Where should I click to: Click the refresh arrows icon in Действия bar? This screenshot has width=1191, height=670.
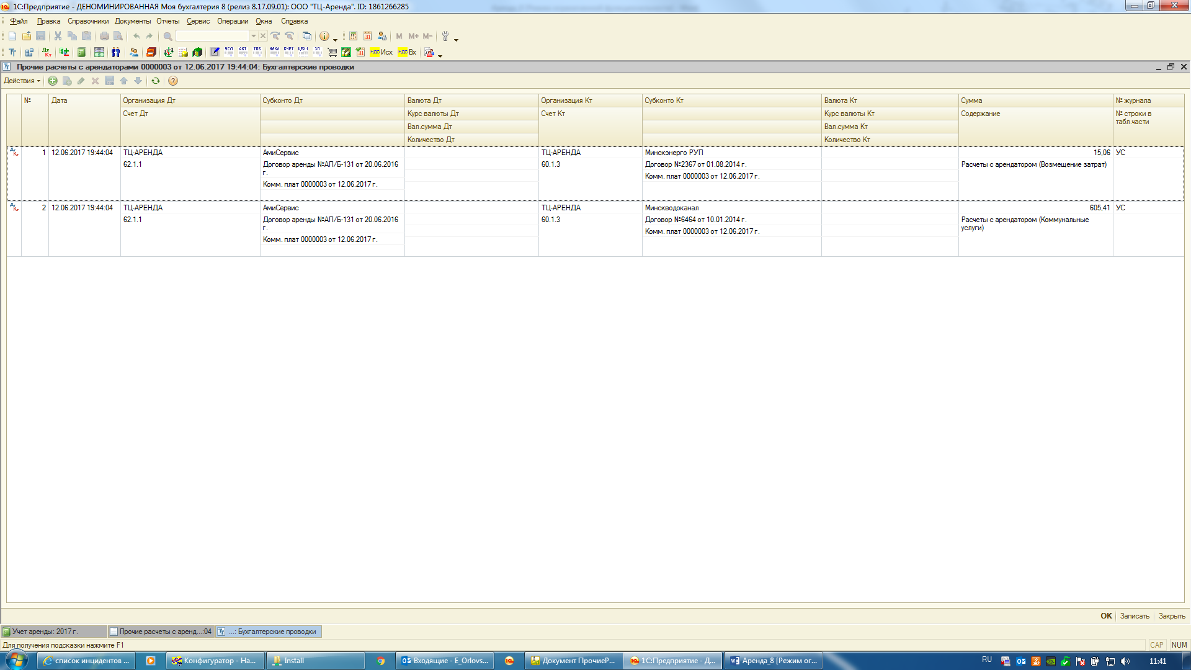pyautogui.click(x=156, y=81)
